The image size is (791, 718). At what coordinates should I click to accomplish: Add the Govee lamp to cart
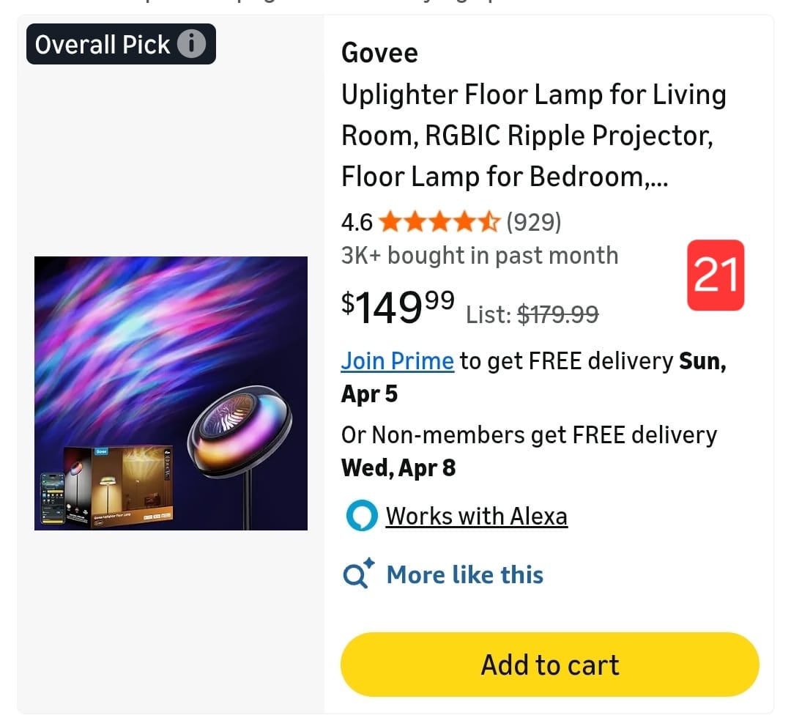coord(549,665)
